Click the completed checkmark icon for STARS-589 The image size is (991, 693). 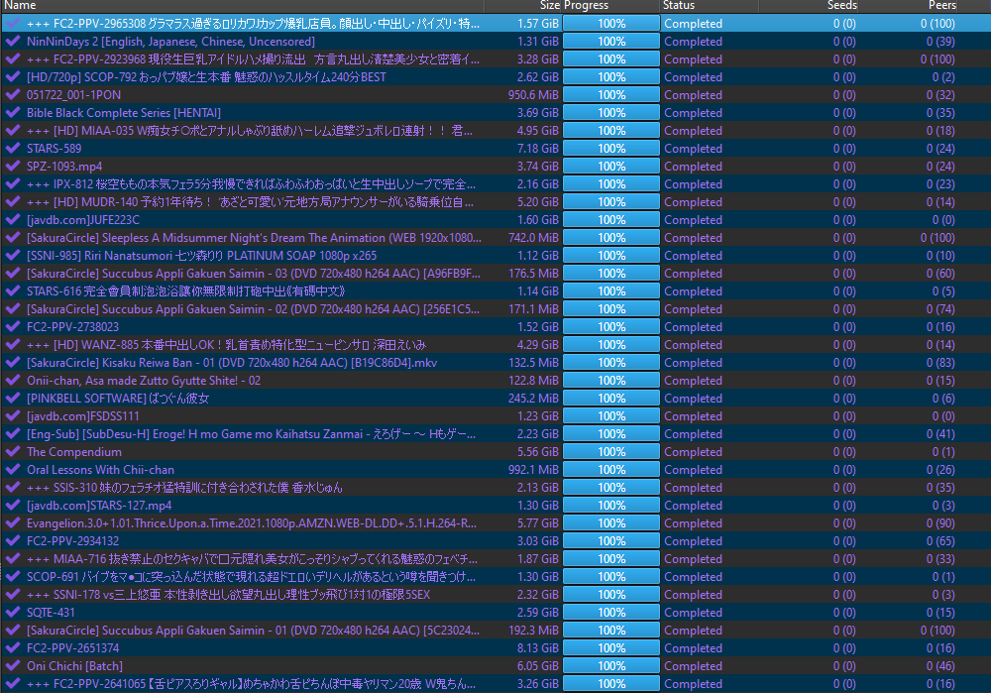(12, 148)
